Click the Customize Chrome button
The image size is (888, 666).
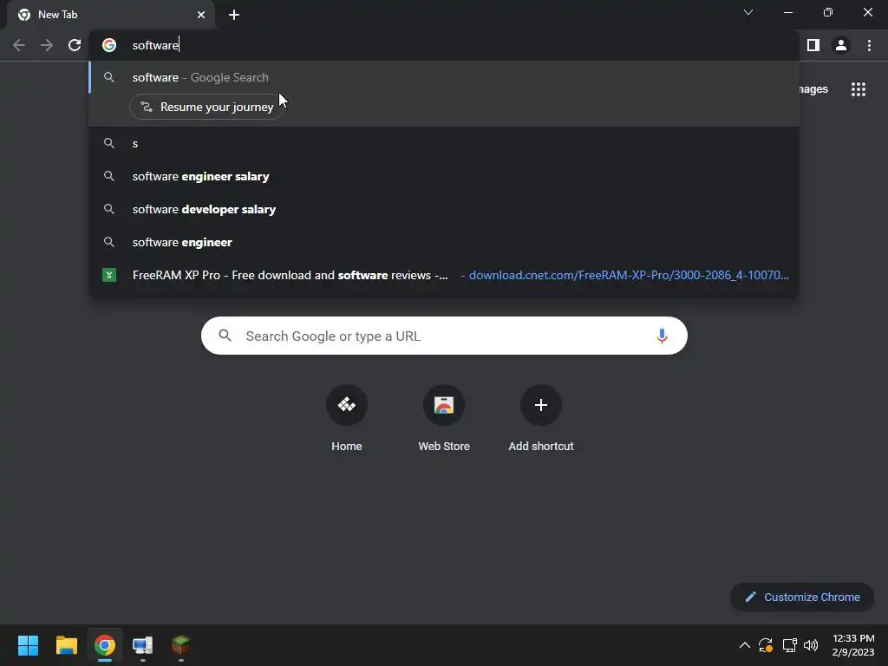(802, 597)
